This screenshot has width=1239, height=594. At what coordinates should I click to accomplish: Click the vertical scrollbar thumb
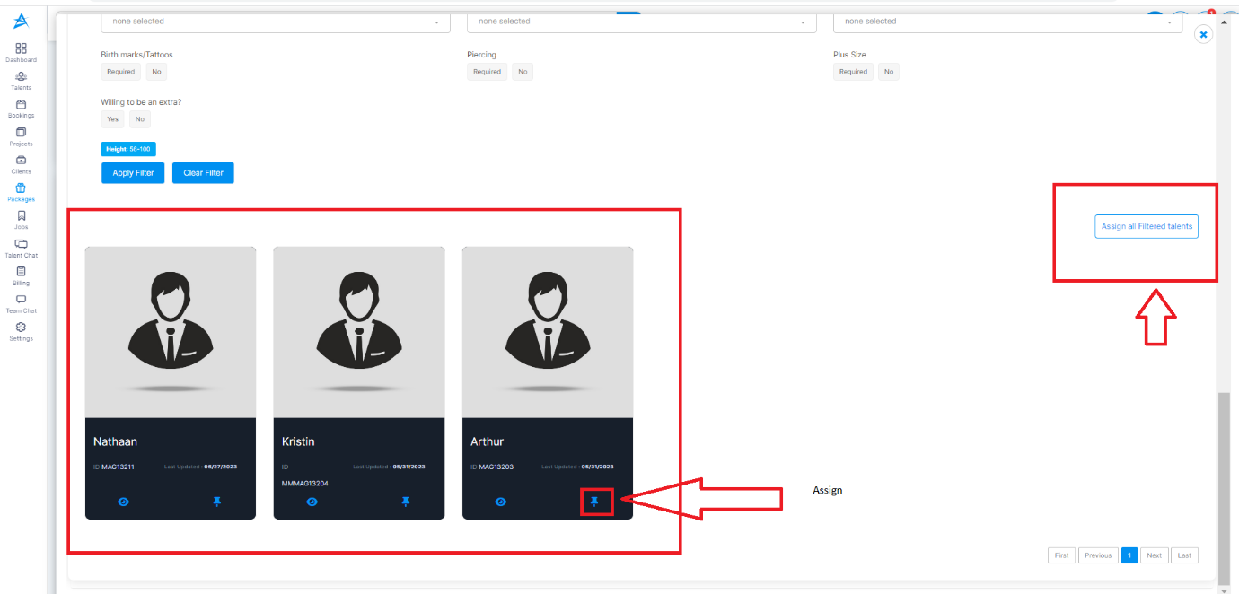[1223, 489]
